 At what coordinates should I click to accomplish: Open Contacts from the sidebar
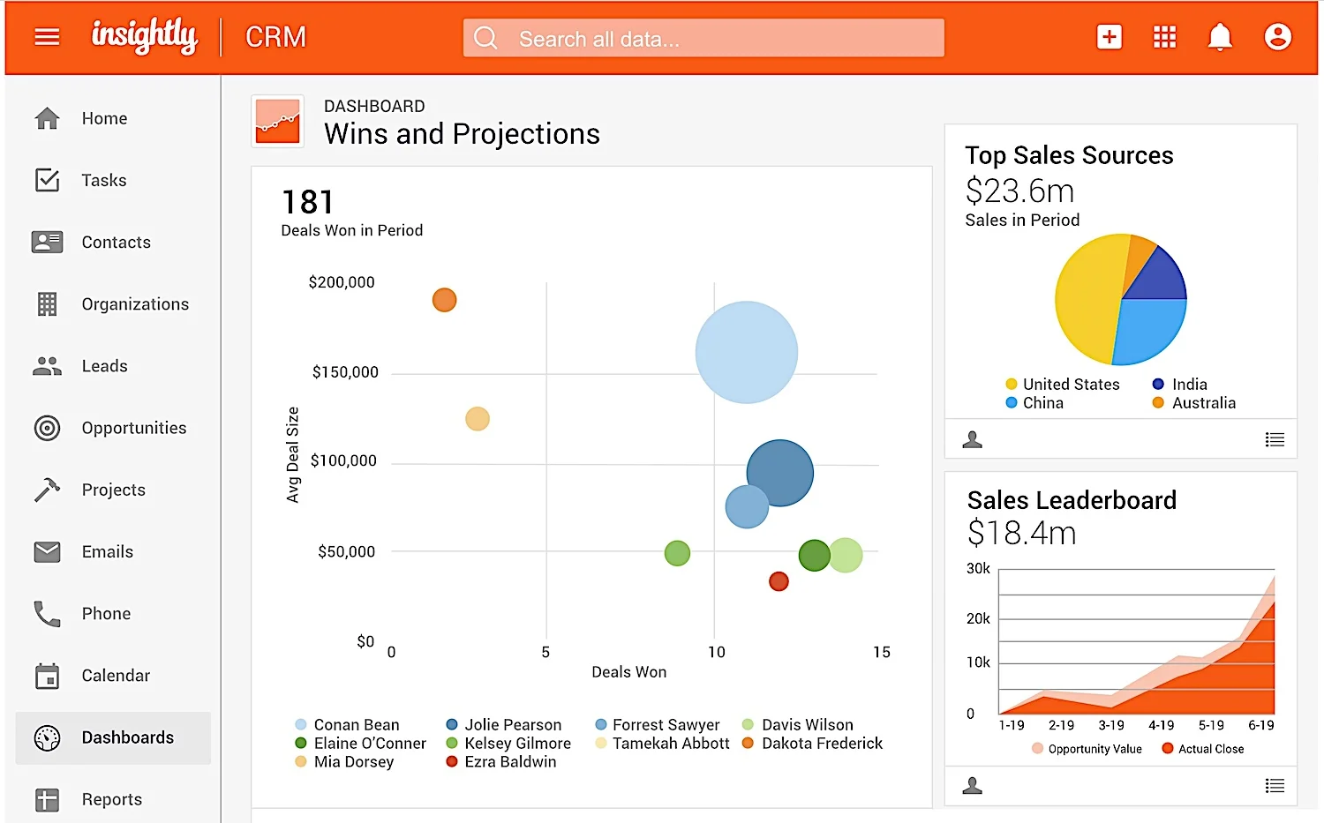(x=116, y=242)
